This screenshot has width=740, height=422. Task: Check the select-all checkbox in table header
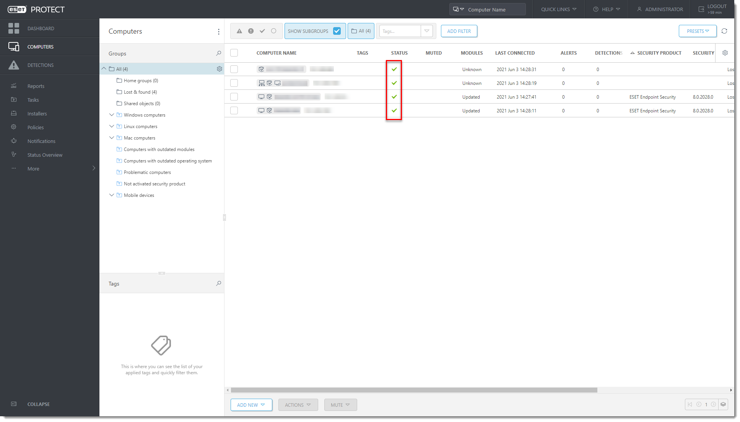[x=234, y=53]
